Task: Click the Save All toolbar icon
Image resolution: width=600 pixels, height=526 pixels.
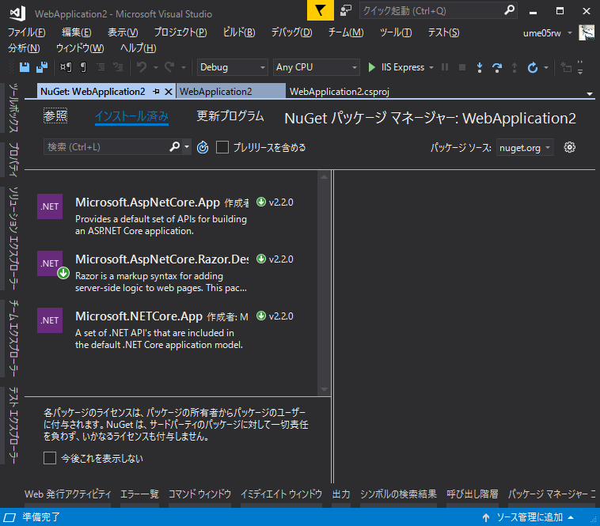Action: (x=42, y=68)
